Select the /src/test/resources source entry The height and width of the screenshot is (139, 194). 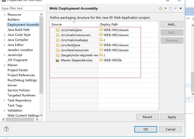[75, 50]
